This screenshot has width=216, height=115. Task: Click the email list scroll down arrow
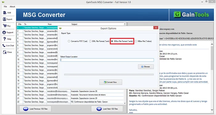tap(125, 103)
